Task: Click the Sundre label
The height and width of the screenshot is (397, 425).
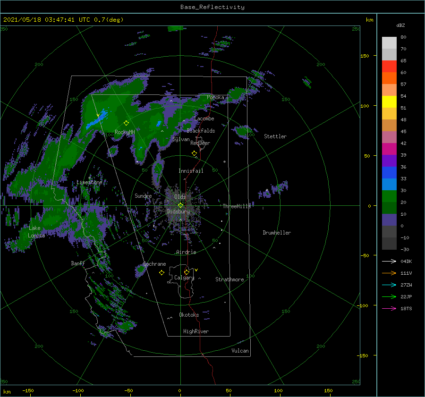Action: point(143,195)
